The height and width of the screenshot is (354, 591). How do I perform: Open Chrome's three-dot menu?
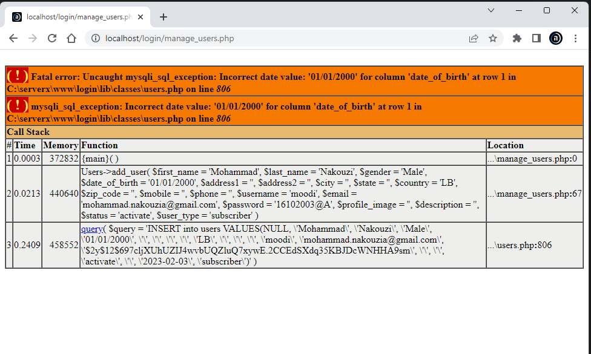(x=575, y=38)
